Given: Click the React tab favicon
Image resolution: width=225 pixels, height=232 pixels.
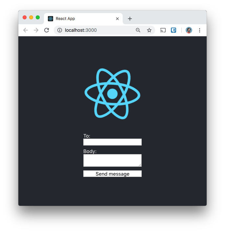Looking at the screenshot, I should 51,19.
